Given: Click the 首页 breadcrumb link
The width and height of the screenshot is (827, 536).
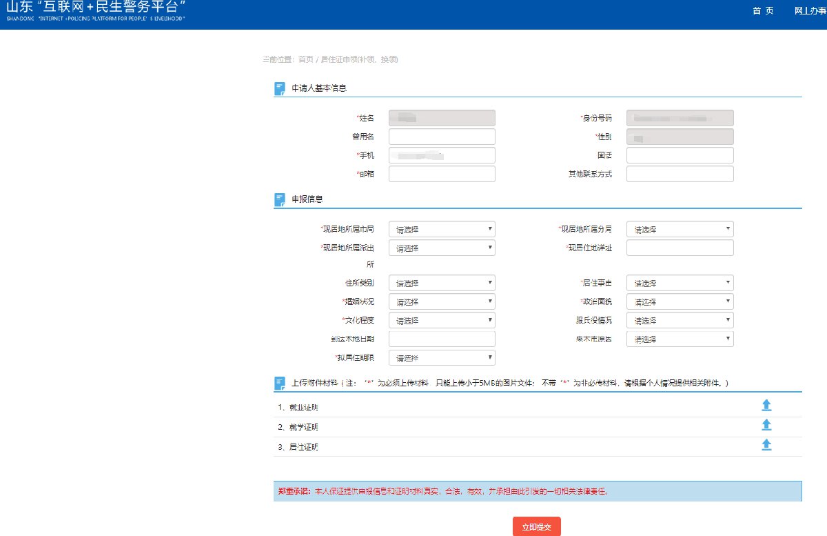Looking at the screenshot, I should 305,59.
